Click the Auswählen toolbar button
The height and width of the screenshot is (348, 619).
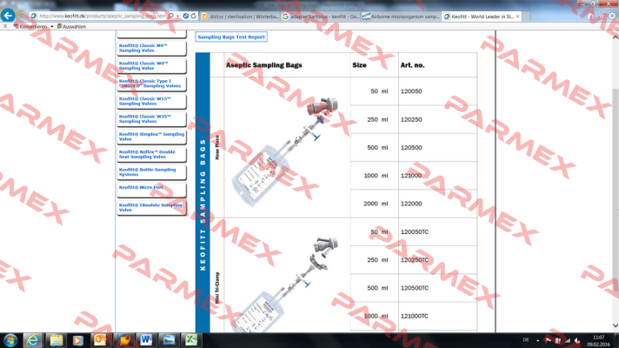coord(71,26)
